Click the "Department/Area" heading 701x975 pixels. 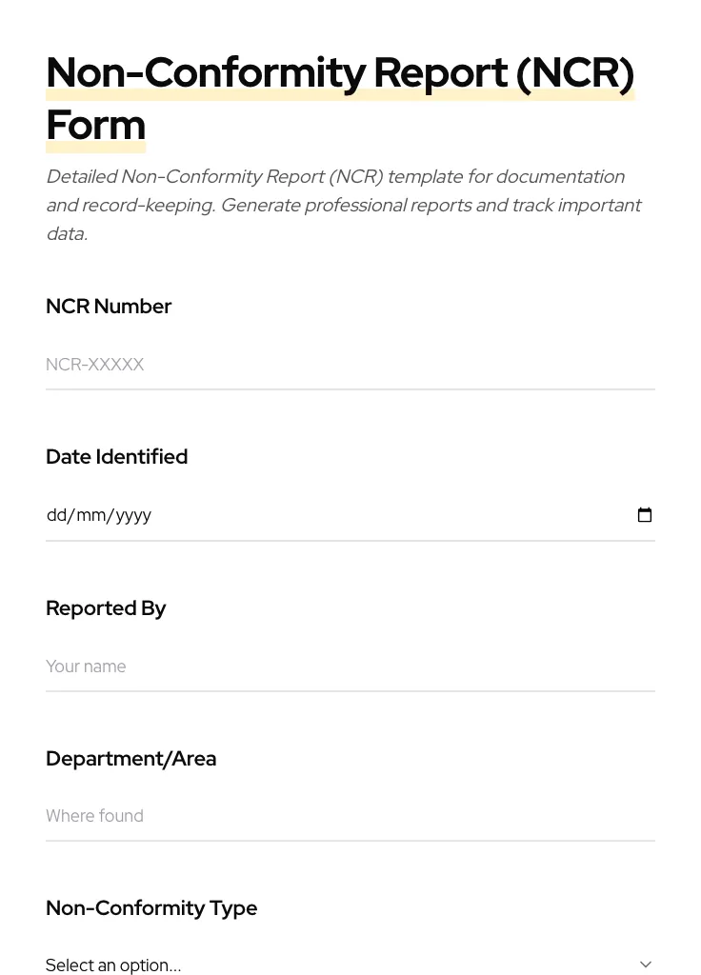pos(130,758)
